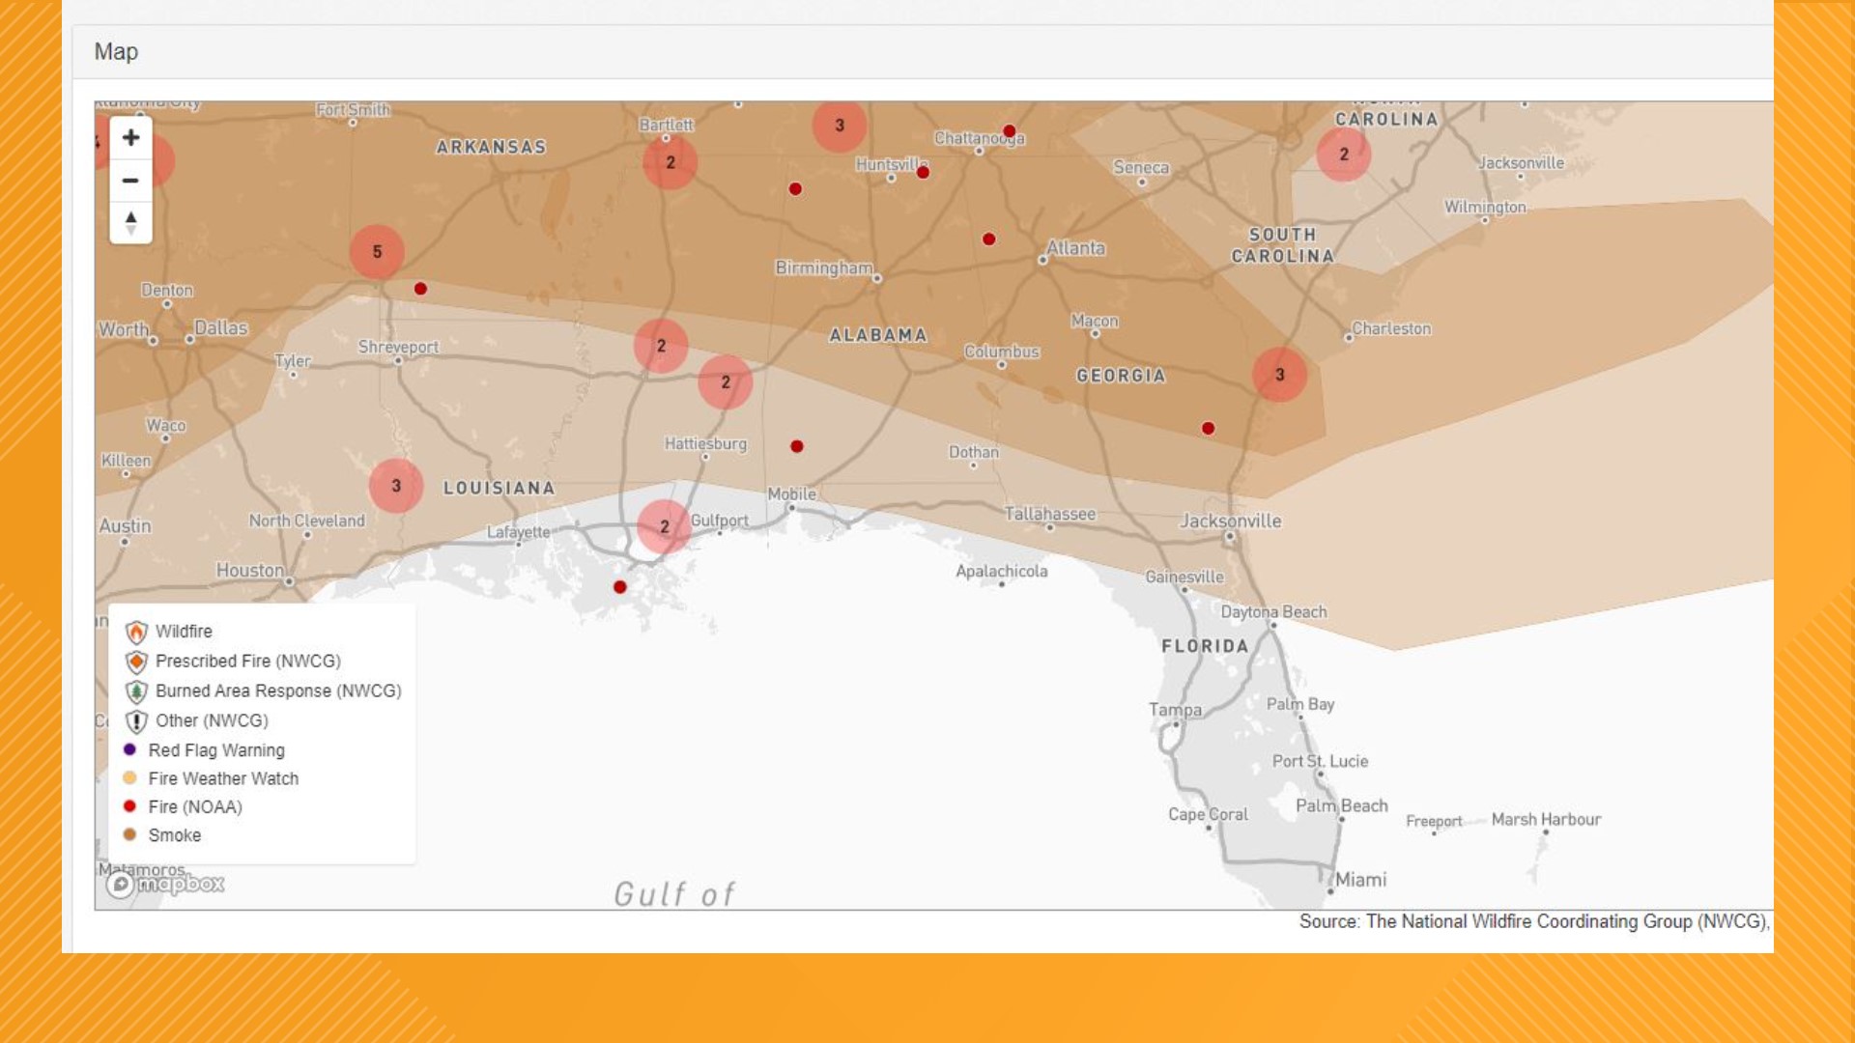
Task: Select the fire dot south of Gulfport
Action: [x=620, y=587]
